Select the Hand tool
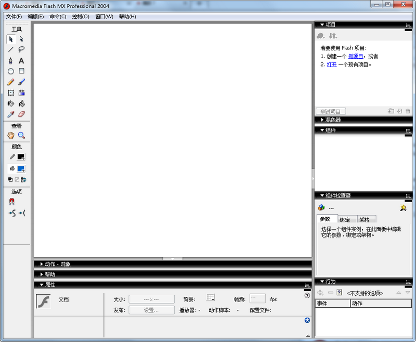Screen dimensions: 416x342 [x=10, y=135]
